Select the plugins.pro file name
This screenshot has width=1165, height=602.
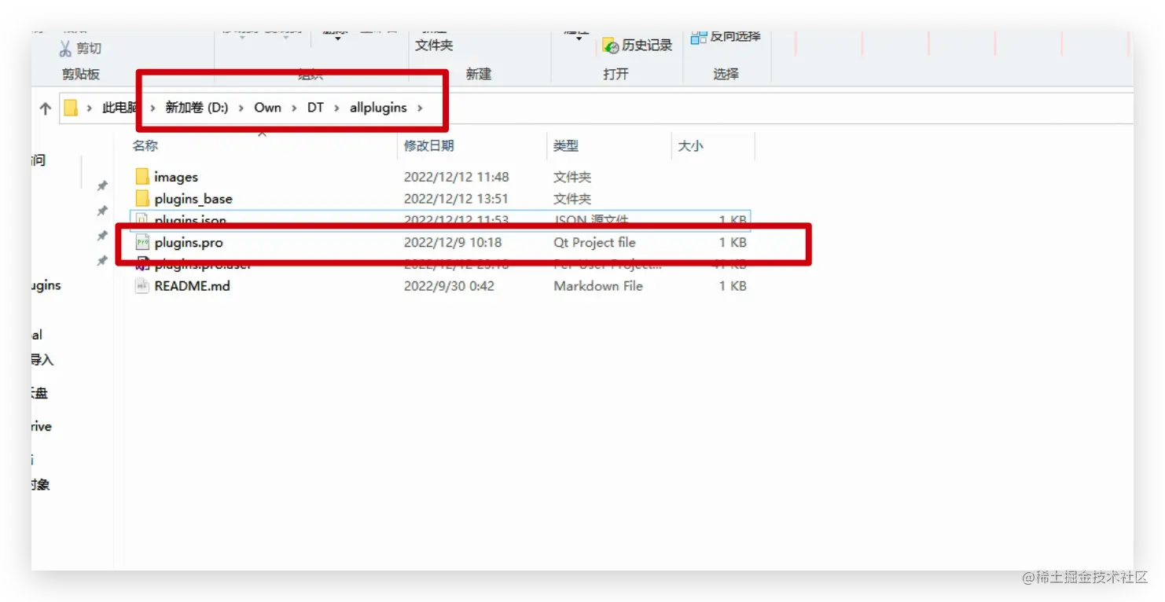point(189,243)
